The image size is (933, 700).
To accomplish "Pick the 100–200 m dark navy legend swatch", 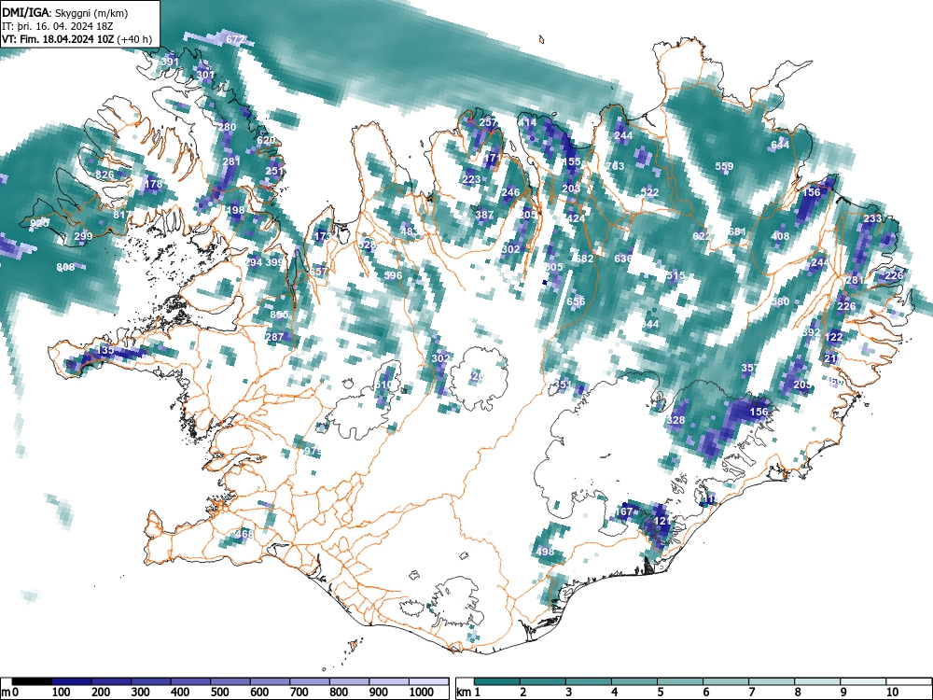I will [72, 681].
